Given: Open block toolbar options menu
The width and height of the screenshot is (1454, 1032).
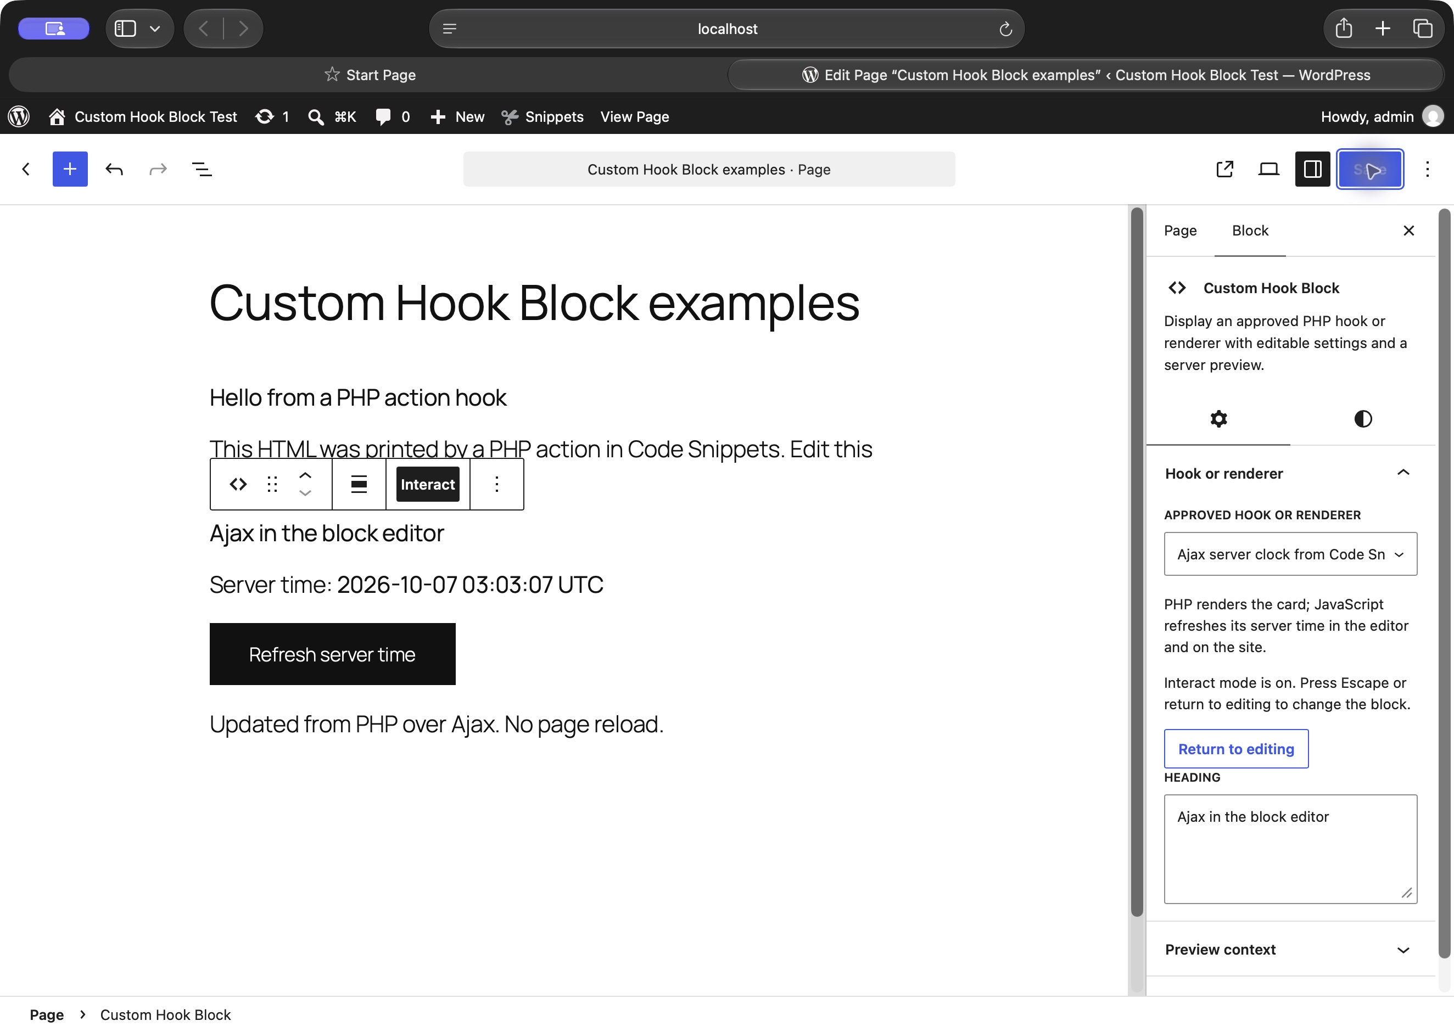Looking at the screenshot, I should coord(497,484).
